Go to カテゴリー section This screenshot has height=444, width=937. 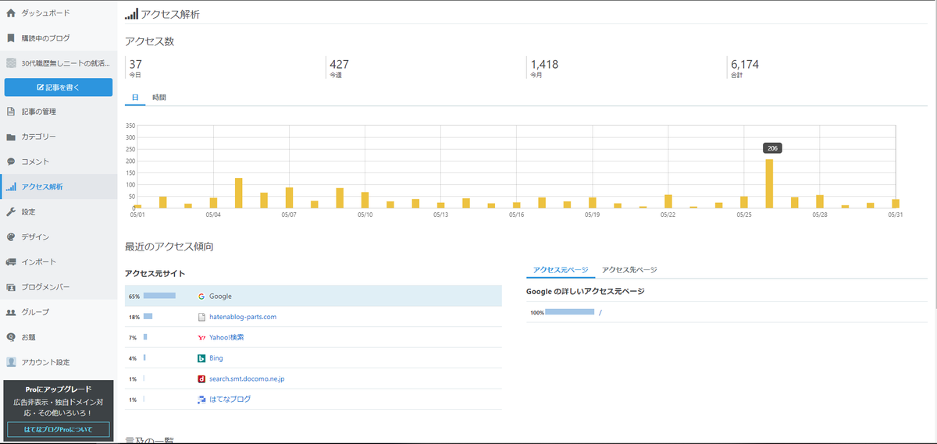(39, 137)
